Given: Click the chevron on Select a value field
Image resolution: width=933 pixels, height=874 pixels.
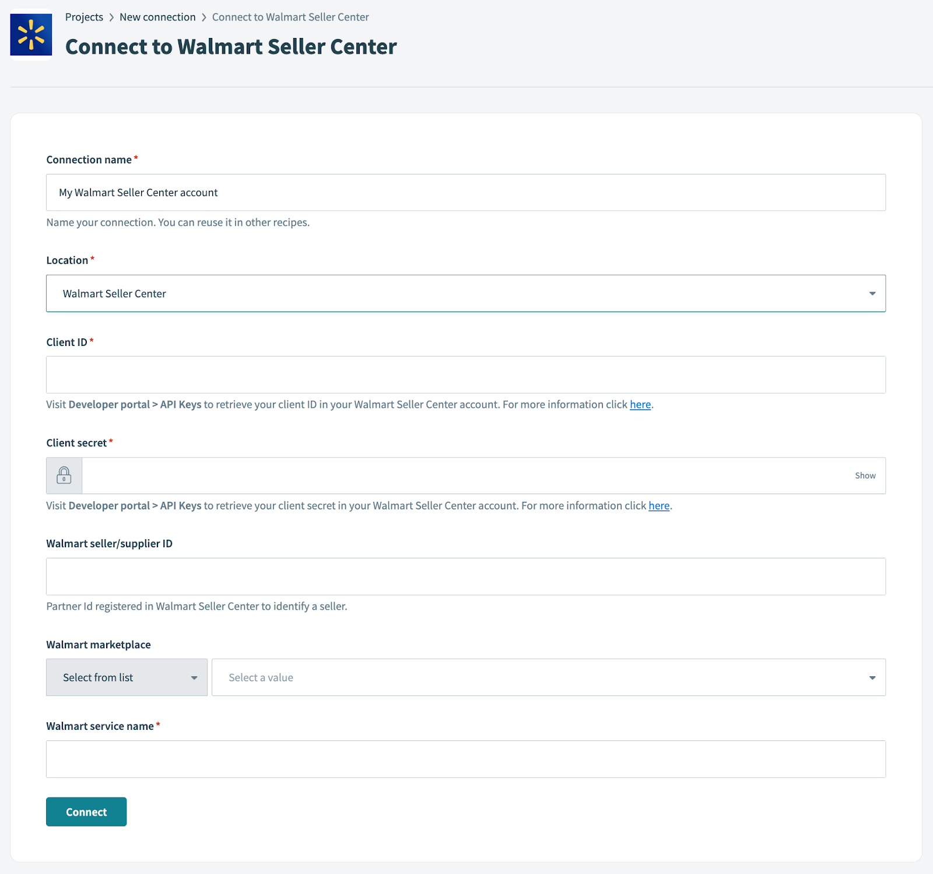Looking at the screenshot, I should tap(871, 677).
